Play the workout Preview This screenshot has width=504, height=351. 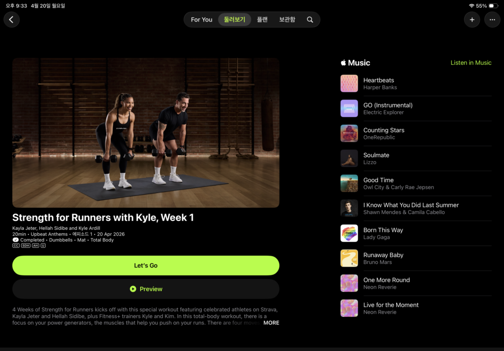click(x=146, y=289)
